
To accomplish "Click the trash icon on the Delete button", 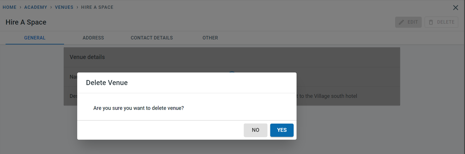I will (x=431, y=22).
